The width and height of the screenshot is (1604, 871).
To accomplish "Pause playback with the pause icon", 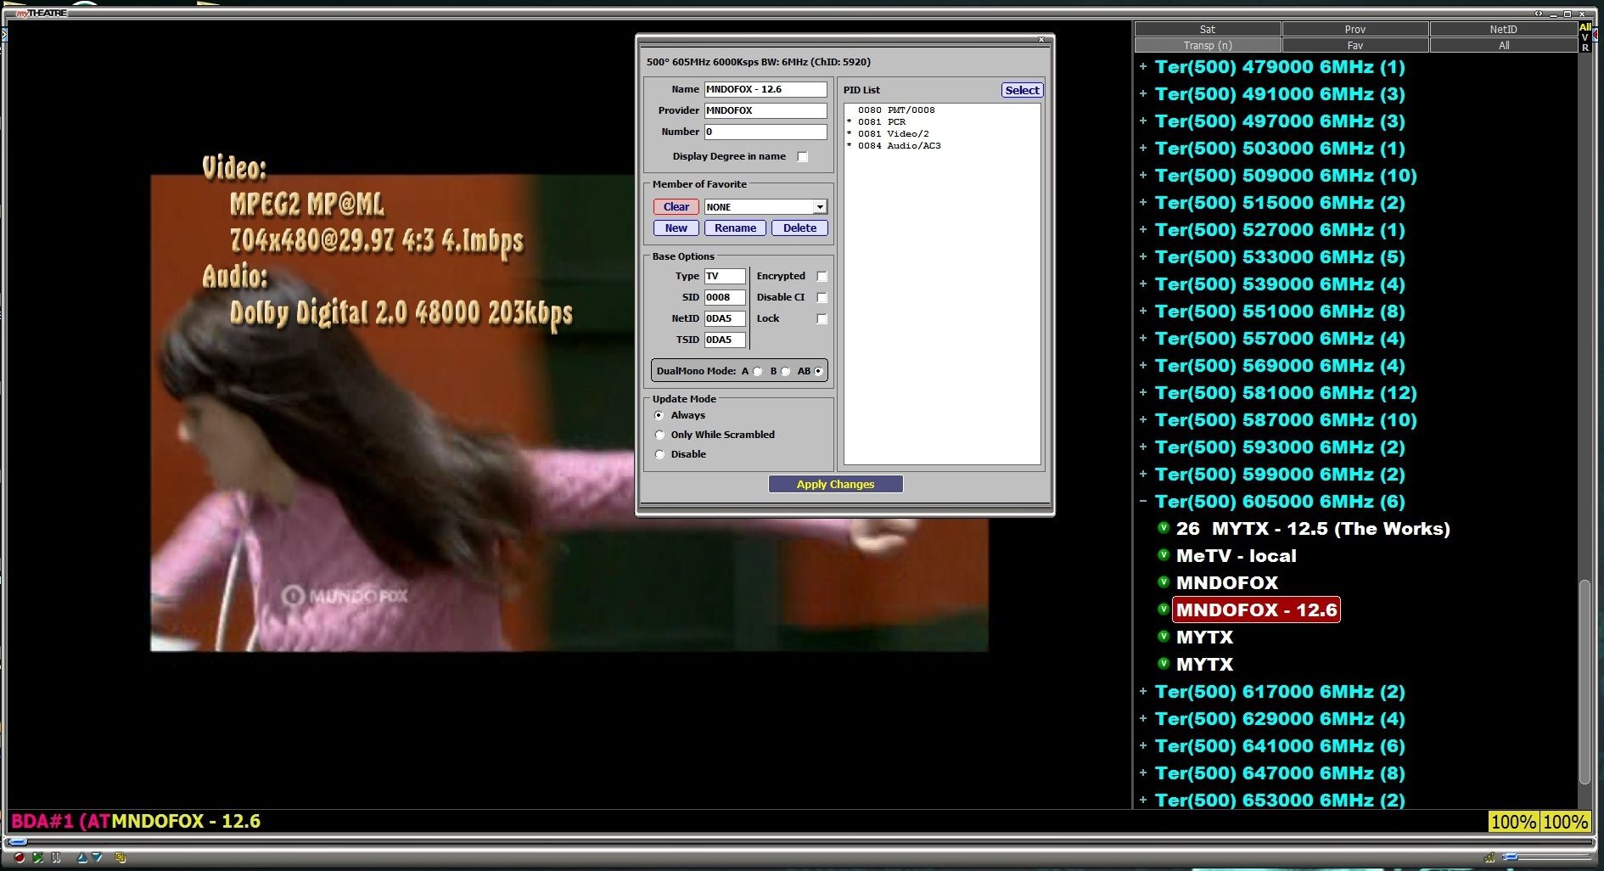I will (x=56, y=857).
